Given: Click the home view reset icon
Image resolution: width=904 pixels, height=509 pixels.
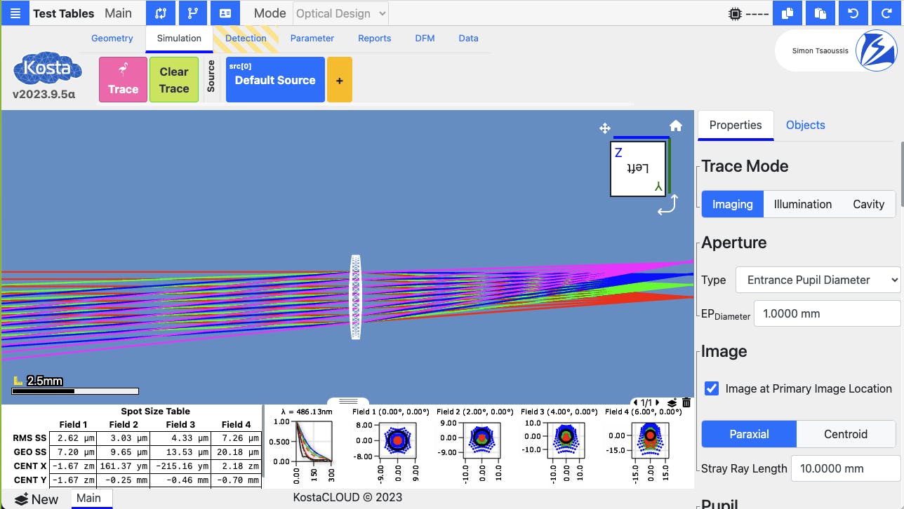Looking at the screenshot, I should click(676, 126).
